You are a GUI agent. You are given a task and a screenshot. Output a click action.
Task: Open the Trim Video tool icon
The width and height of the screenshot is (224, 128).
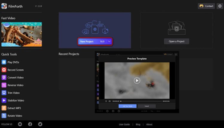[x=4, y=93]
